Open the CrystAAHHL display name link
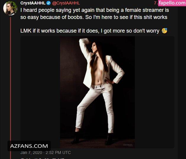Viewport: 186px width, 159px height. pos(33,3)
